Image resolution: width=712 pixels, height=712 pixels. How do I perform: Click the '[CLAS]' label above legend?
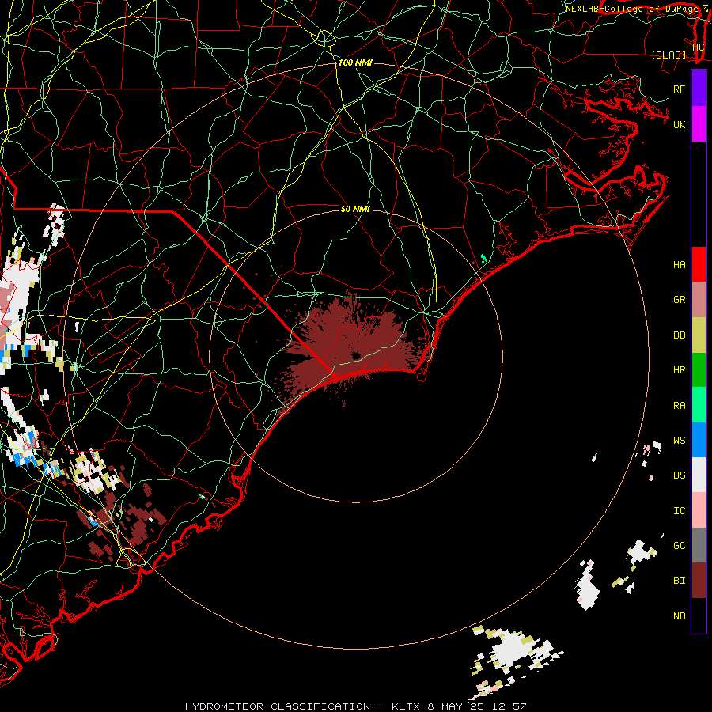tap(668, 55)
